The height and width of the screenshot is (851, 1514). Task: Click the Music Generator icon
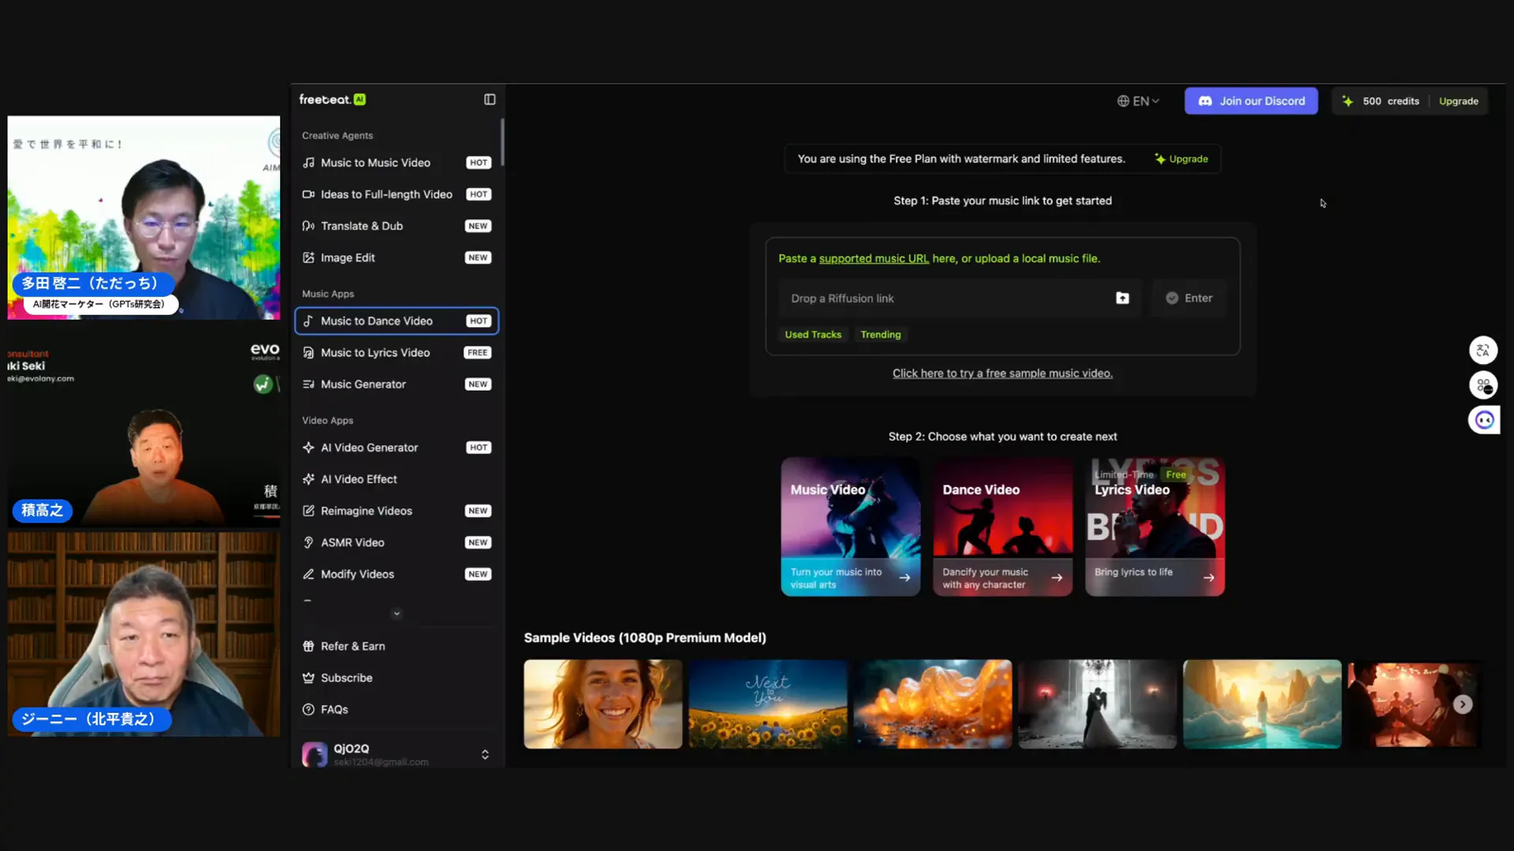click(308, 384)
